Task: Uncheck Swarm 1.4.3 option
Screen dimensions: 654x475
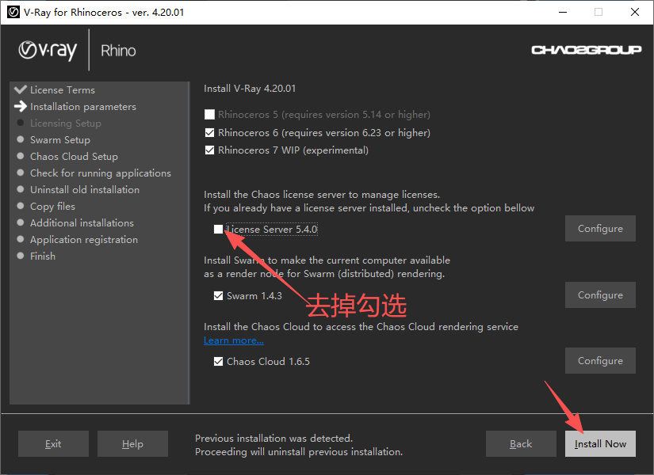Action: (218, 296)
